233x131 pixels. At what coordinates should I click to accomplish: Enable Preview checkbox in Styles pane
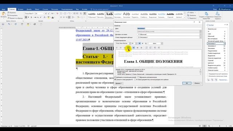pos(208,74)
